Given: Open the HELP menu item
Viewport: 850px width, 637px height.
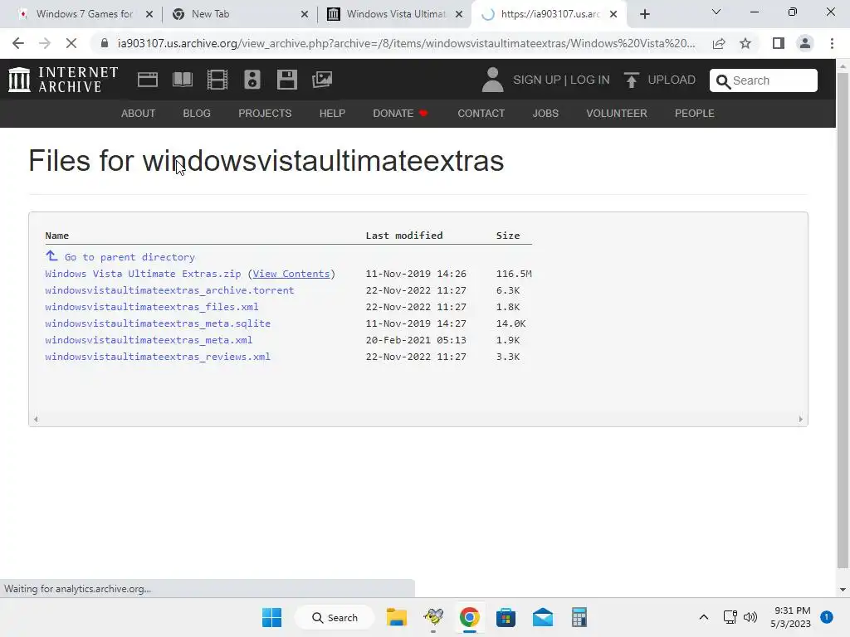Looking at the screenshot, I should pos(332,114).
